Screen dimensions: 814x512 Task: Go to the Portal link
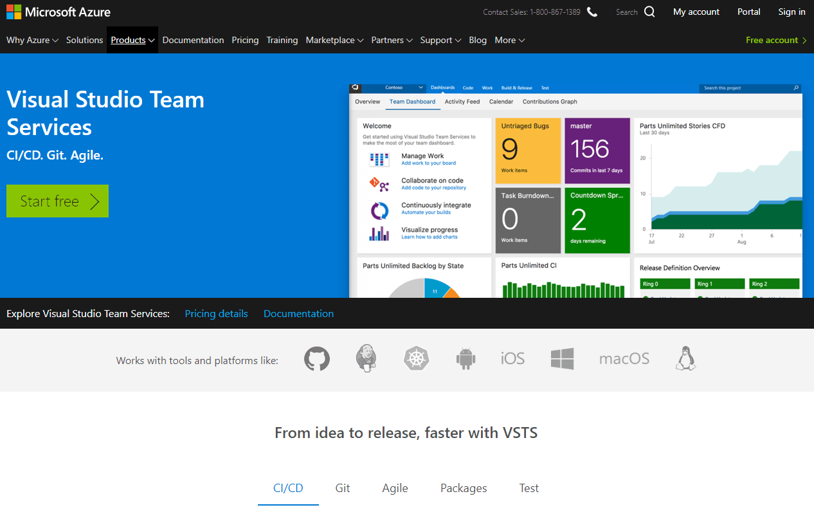749,12
